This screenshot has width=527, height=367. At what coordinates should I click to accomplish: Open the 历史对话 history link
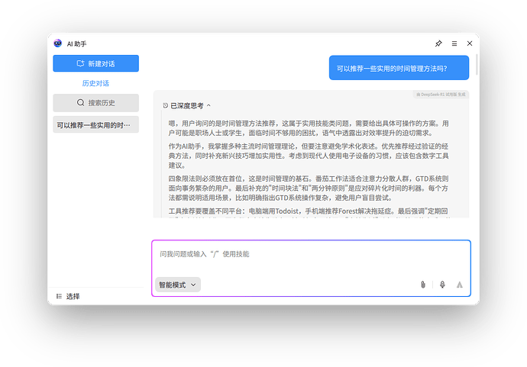pyautogui.click(x=95, y=83)
